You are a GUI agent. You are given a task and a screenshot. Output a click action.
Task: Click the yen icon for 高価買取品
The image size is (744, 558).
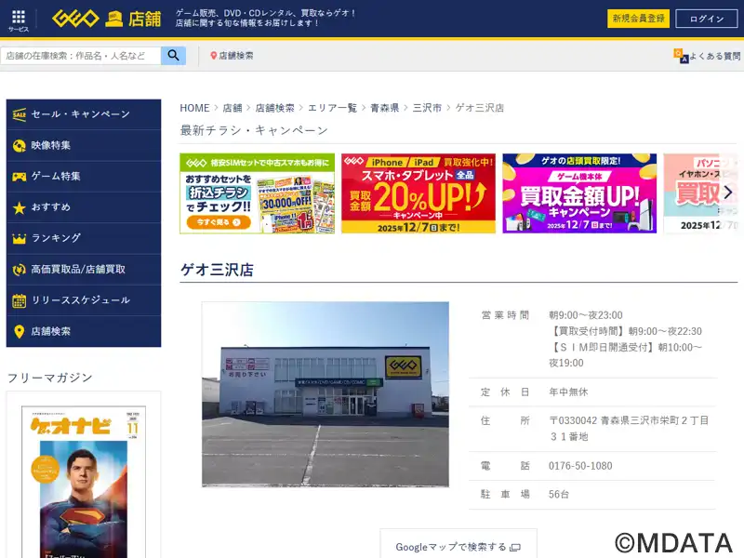coord(19,270)
